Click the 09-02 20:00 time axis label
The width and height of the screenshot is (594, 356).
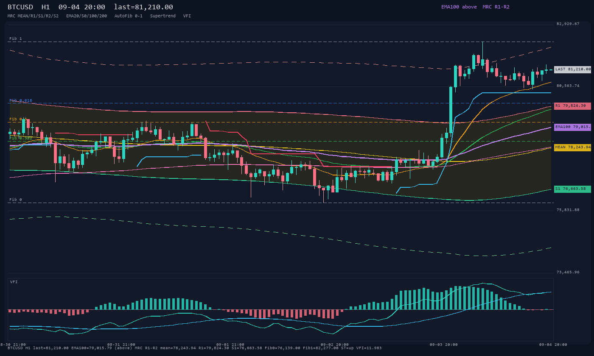tap(335, 345)
